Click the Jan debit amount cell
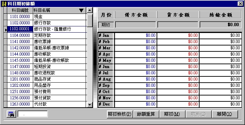 pyautogui.click(x=136, y=35)
